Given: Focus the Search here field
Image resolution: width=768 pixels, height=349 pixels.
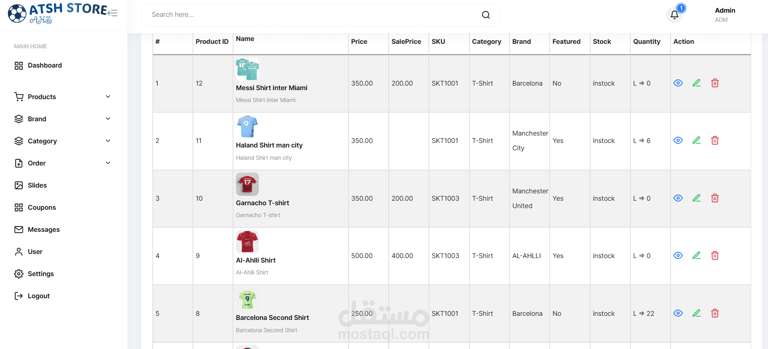Looking at the screenshot, I should 321,15.
